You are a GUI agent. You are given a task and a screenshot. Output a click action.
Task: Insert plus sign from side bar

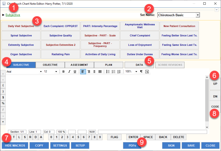[x=3, y=122]
